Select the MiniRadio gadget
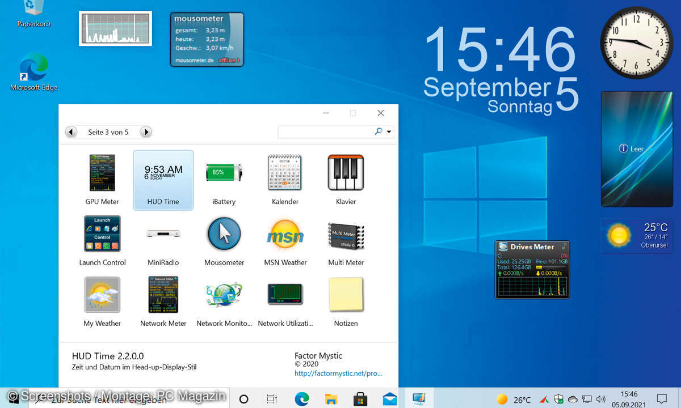The height and width of the screenshot is (408, 681). [x=163, y=240]
